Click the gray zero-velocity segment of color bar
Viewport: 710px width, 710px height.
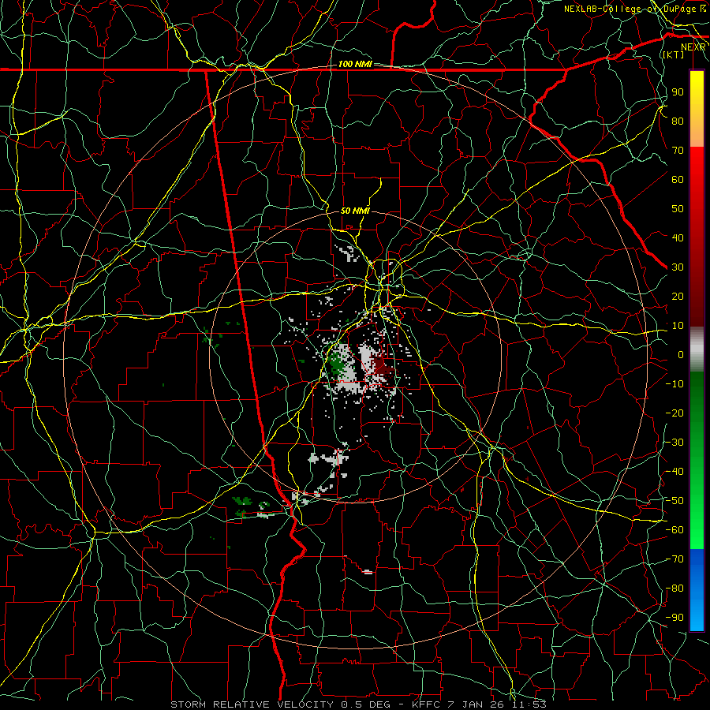(697, 349)
